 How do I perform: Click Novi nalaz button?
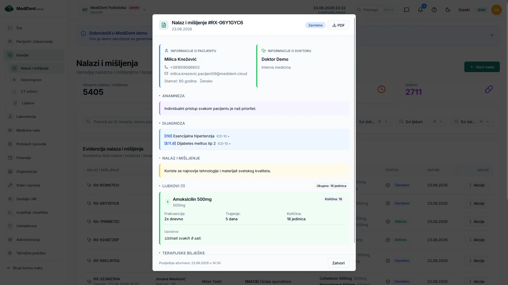[x=482, y=67]
